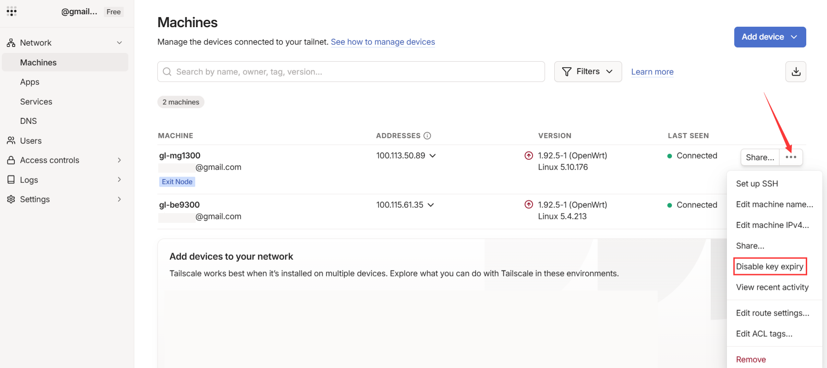Expand the Logs submenu arrow
Image resolution: width=827 pixels, height=368 pixels.
120,180
